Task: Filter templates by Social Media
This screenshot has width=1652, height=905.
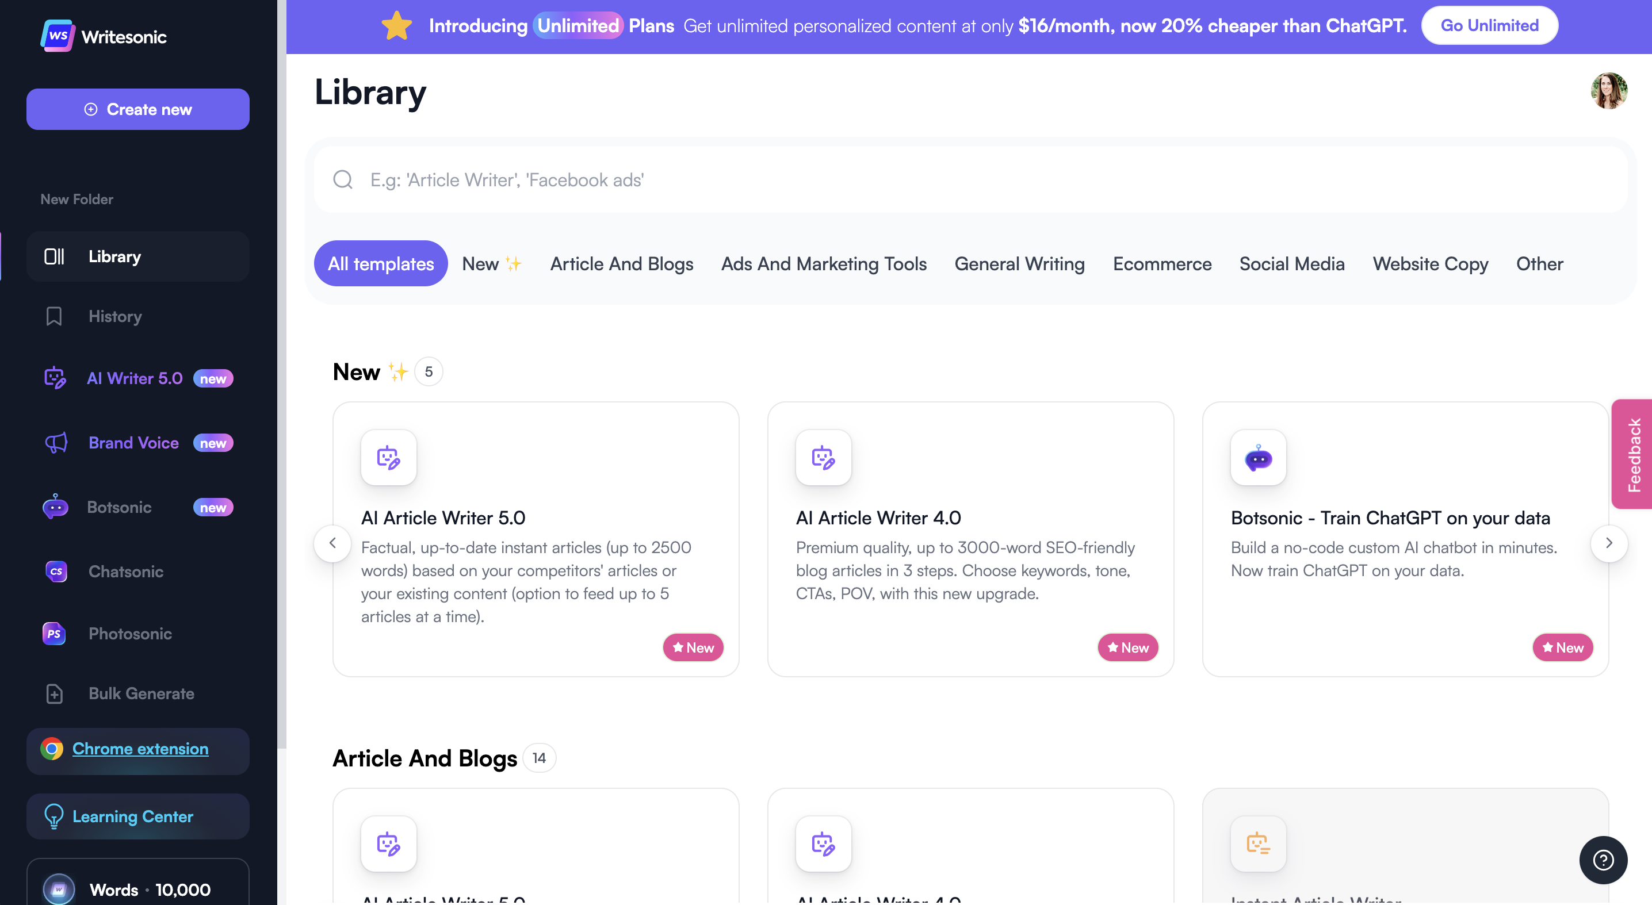Action: coord(1291,263)
